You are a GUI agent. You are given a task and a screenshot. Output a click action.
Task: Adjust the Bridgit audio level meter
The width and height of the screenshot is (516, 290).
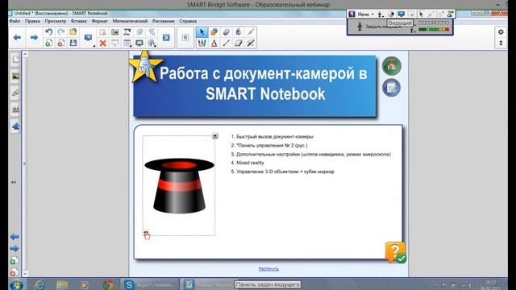tap(434, 29)
